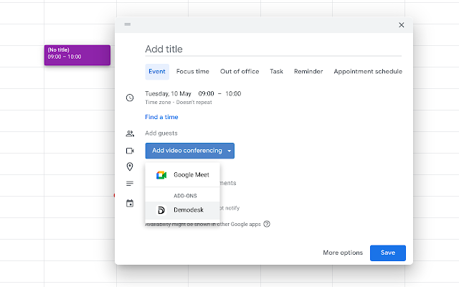Image resolution: width=459 pixels, height=287 pixels.
Task: Select the Event tab
Action: click(x=157, y=72)
